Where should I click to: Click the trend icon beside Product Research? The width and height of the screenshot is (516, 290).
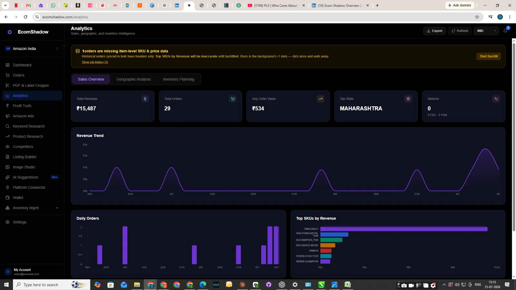click(x=7, y=137)
